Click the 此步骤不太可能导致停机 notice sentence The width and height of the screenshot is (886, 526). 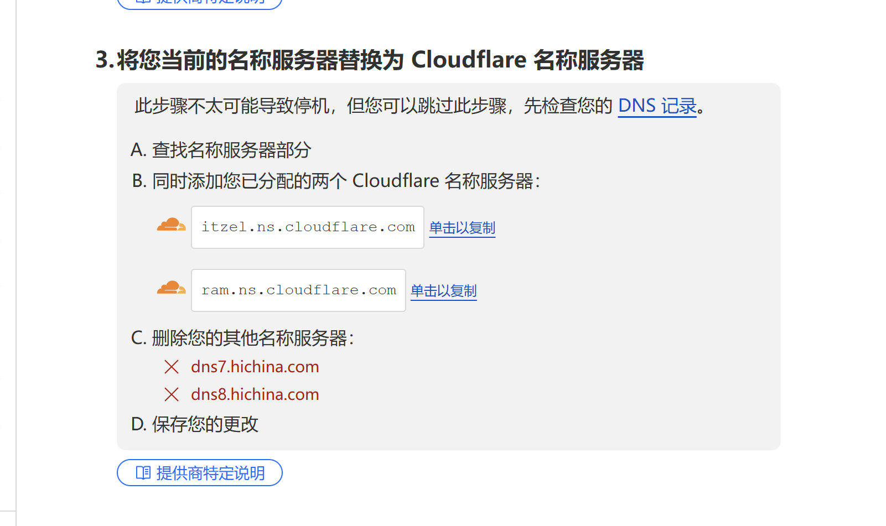click(420, 106)
